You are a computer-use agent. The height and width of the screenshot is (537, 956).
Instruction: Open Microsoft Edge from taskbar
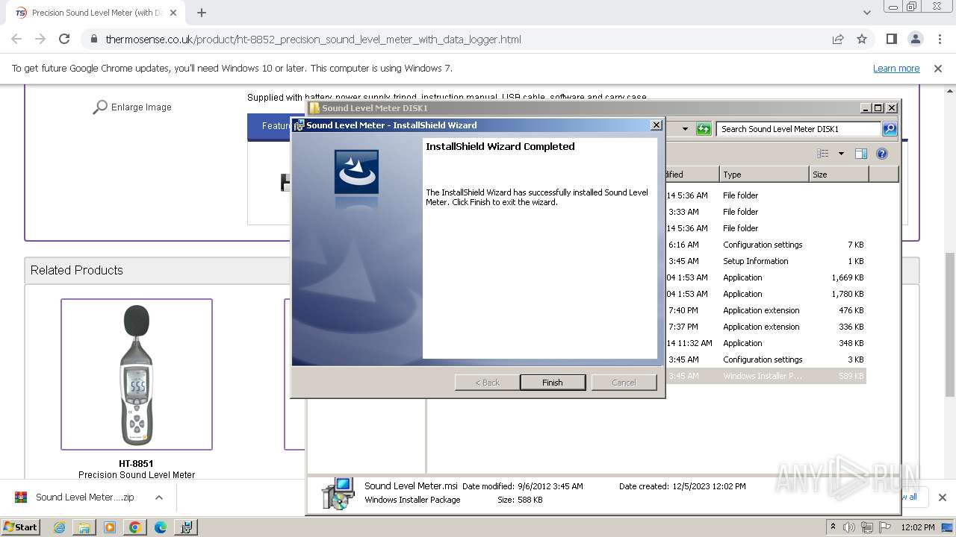click(x=161, y=527)
